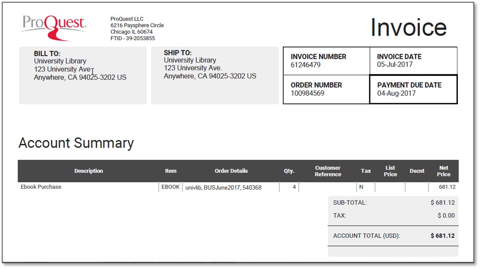Click the Customer Reference column header
This screenshot has width=480, height=269.
[x=328, y=171]
